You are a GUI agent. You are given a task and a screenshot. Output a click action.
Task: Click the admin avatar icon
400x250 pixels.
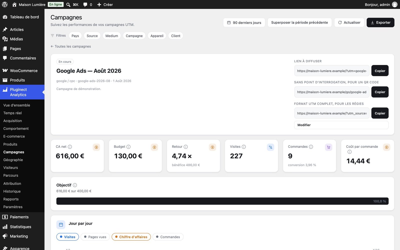(395, 4)
